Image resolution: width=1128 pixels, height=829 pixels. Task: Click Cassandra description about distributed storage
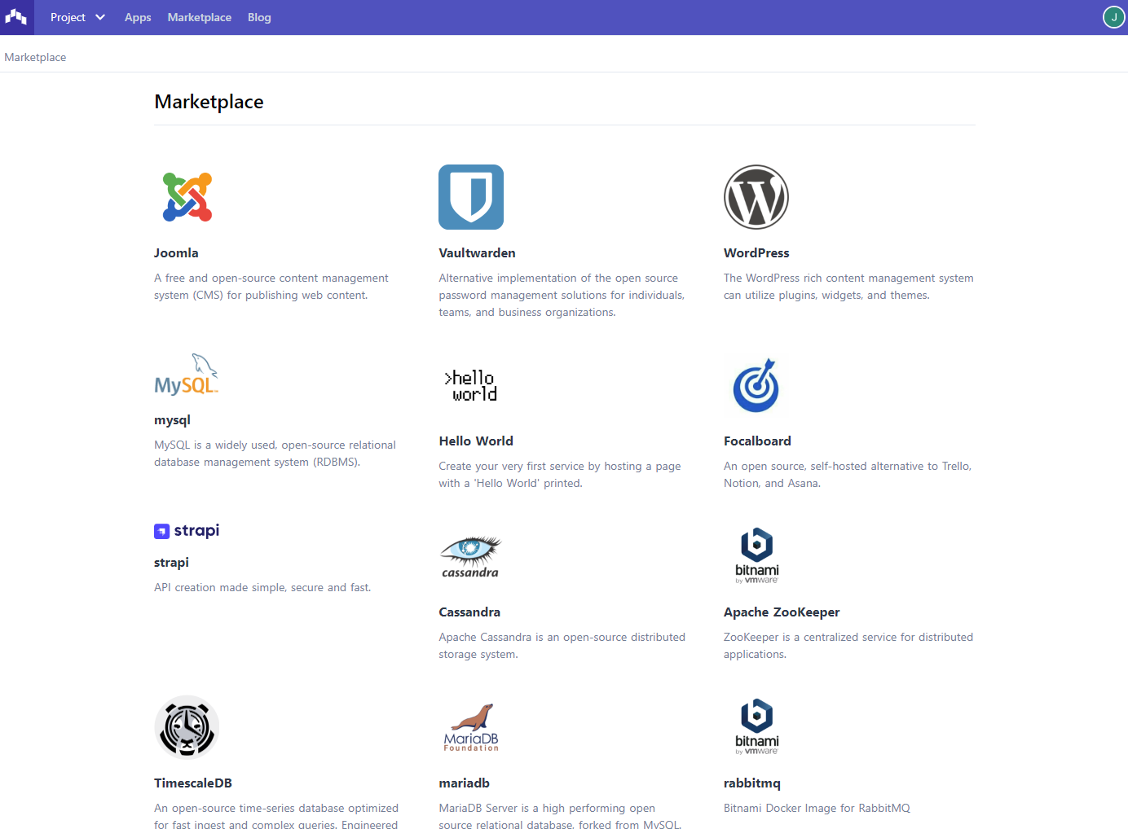coord(562,646)
